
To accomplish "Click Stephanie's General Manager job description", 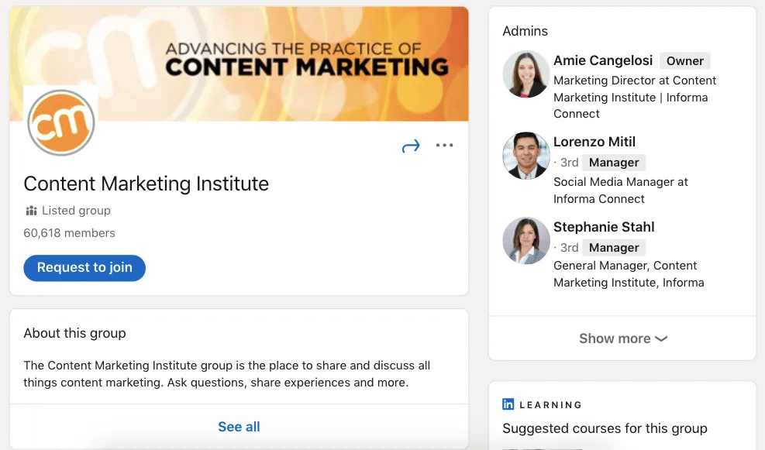I will coord(629,274).
